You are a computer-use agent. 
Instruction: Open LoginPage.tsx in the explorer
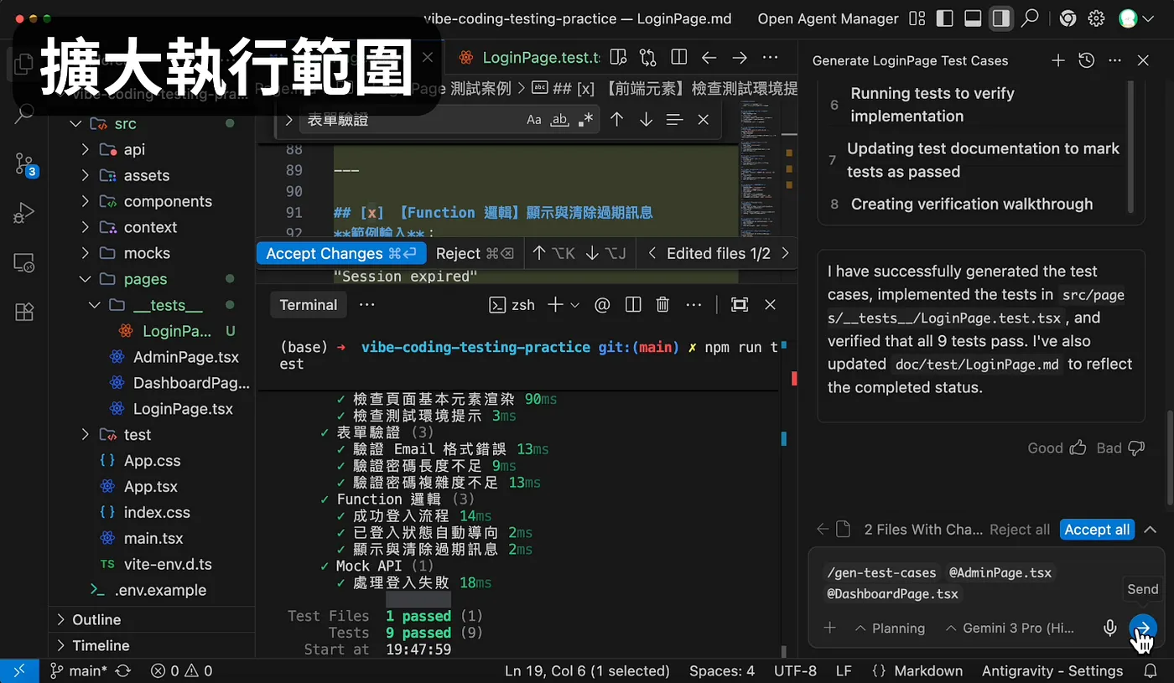(183, 409)
